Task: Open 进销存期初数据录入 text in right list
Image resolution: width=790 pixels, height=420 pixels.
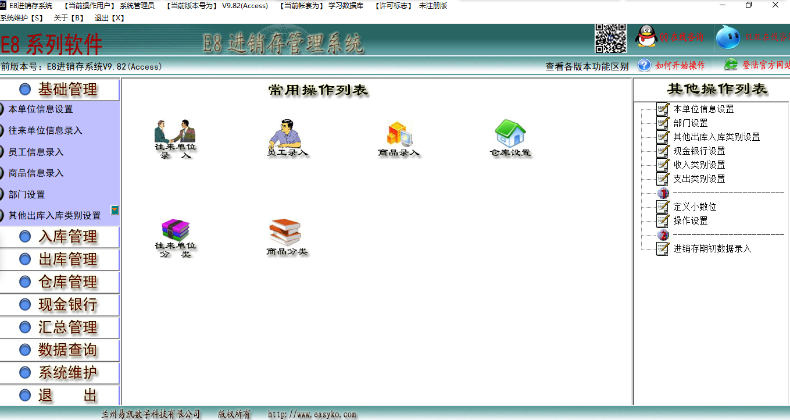Action: (712, 248)
